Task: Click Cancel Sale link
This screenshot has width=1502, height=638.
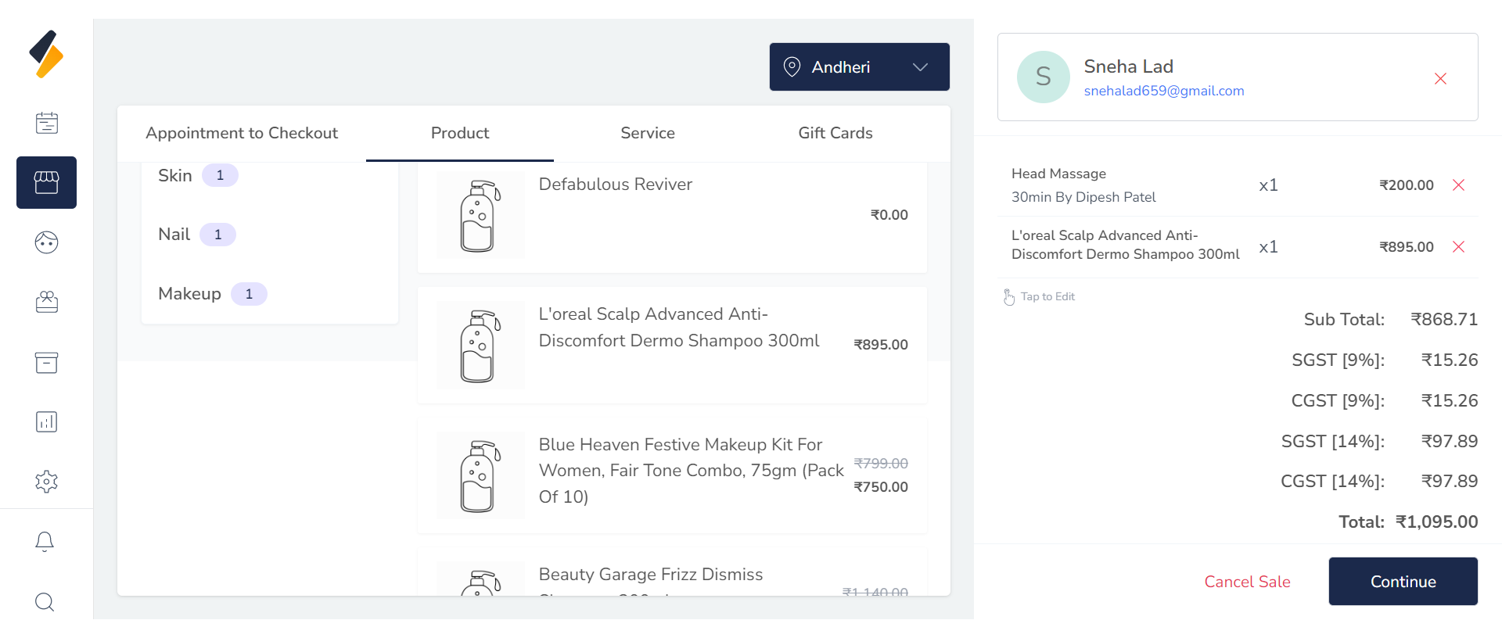Action: point(1247,582)
